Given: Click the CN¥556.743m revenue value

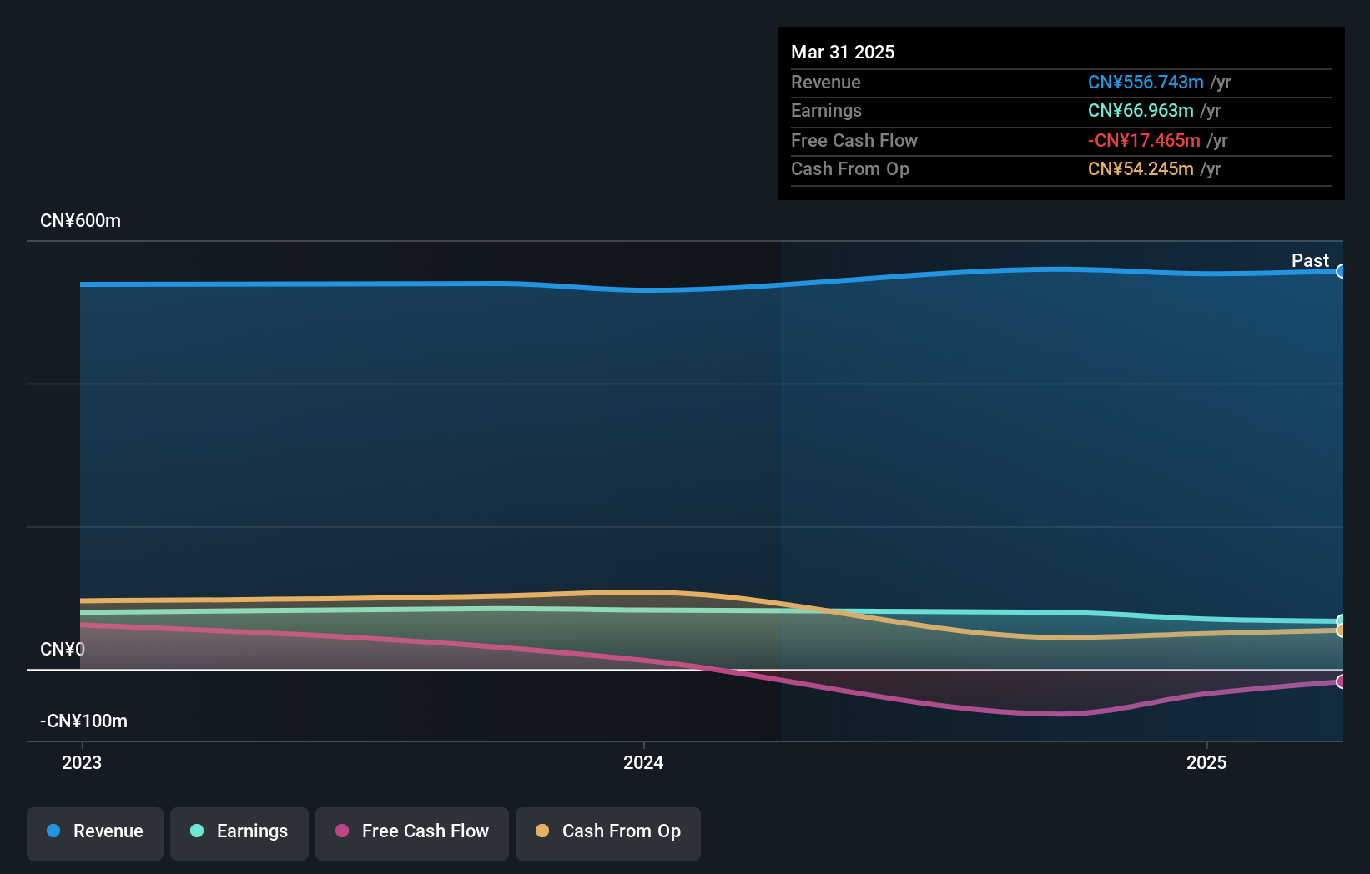Looking at the screenshot, I should coord(1146,82).
